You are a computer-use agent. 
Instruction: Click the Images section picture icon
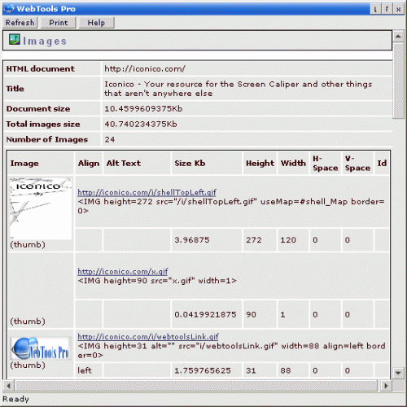pyautogui.click(x=15, y=40)
